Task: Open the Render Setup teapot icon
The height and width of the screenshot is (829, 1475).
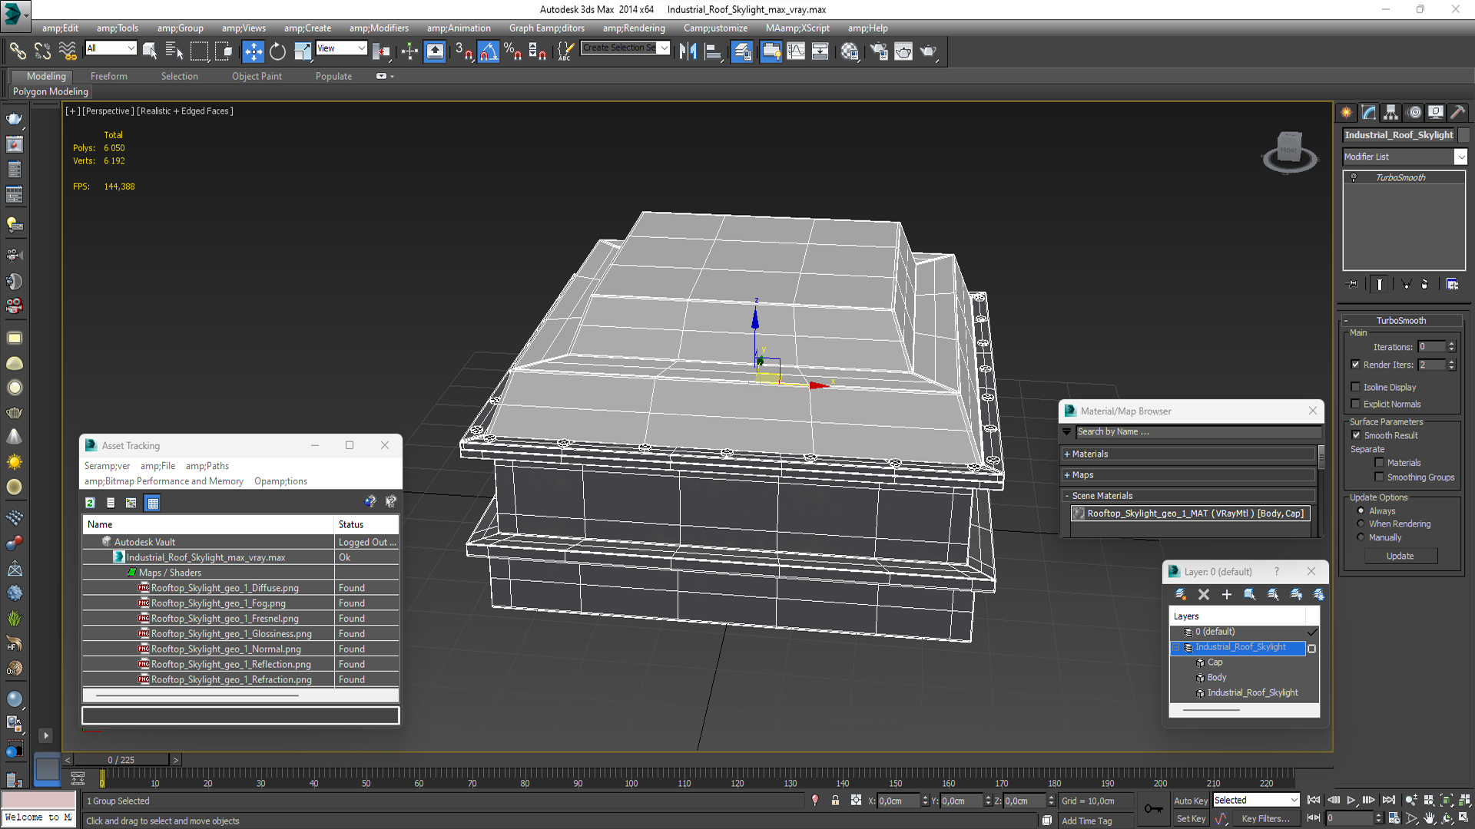Action: 878,51
